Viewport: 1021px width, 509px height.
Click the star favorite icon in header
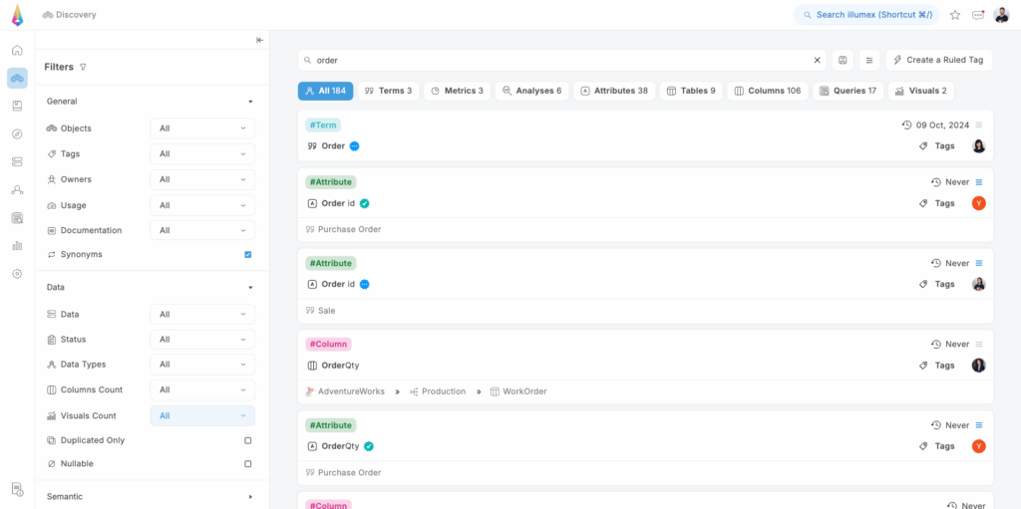(954, 15)
